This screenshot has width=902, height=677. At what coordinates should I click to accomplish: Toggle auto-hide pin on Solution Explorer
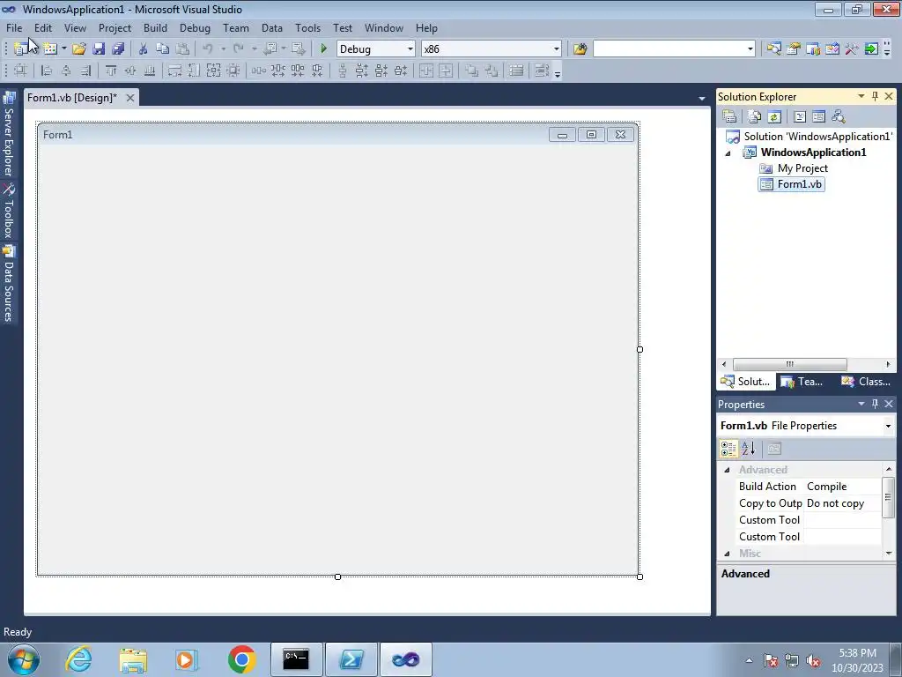(x=875, y=96)
